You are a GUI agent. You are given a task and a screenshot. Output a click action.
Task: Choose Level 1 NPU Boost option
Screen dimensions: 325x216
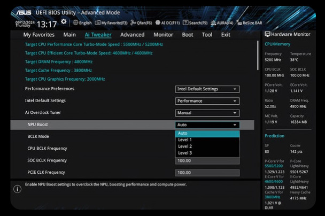coord(207,140)
